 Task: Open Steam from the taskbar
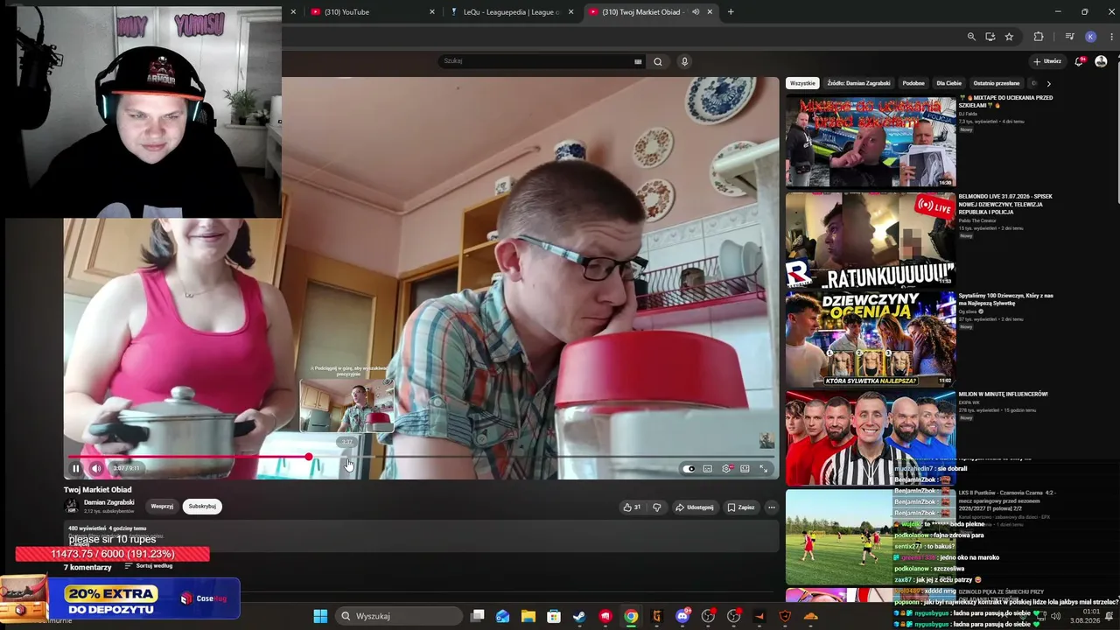pyautogui.click(x=579, y=616)
